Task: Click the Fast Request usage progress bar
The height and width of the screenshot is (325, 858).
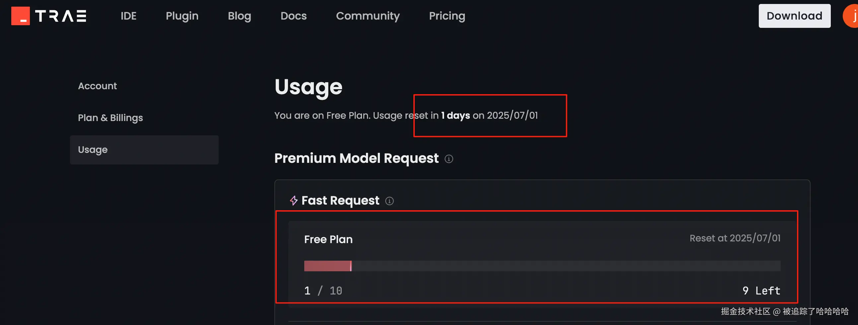Action: 542,266
